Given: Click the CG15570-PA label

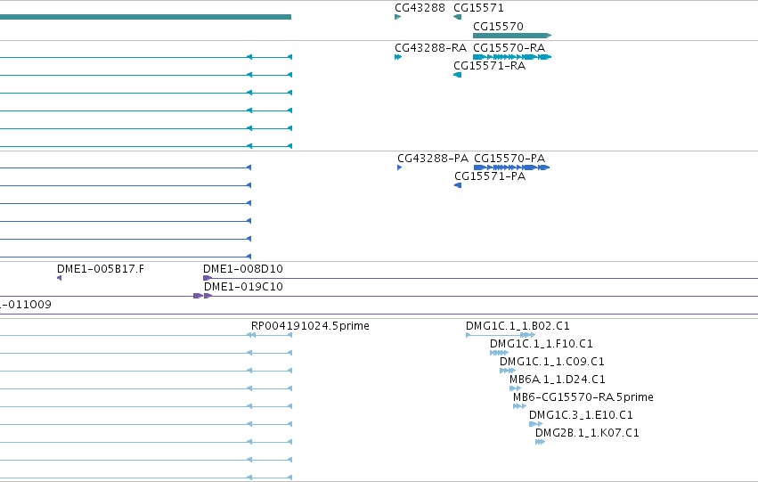Looking at the screenshot, I should click(509, 159).
